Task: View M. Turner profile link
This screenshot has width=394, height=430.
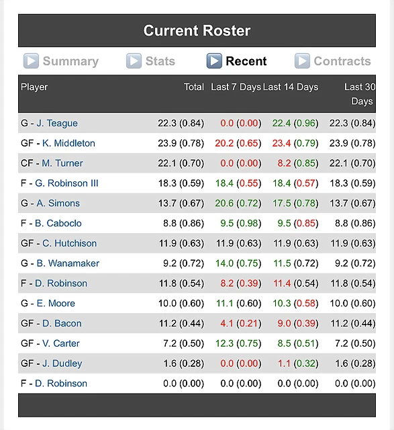Action: click(62, 163)
